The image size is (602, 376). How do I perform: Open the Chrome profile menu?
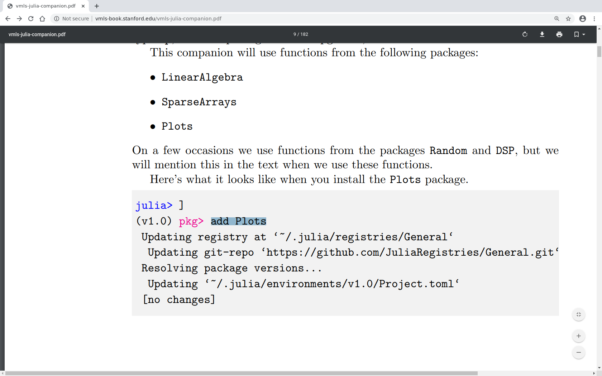pos(583,19)
